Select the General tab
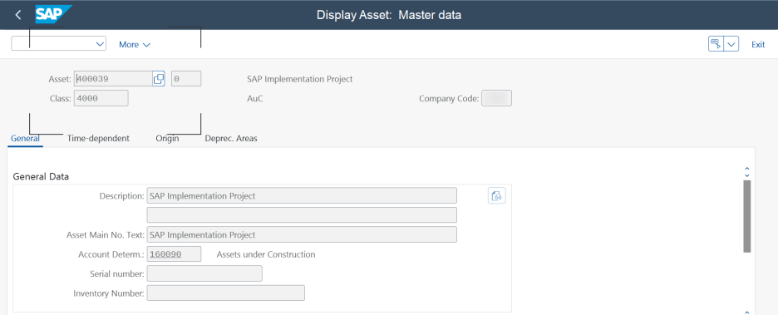Image resolution: width=778 pixels, height=315 pixels. pos(25,139)
